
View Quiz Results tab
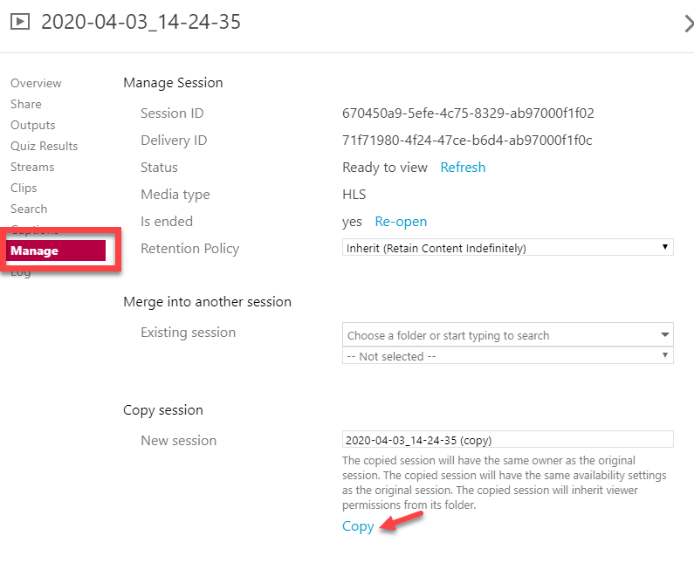[44, 146]
